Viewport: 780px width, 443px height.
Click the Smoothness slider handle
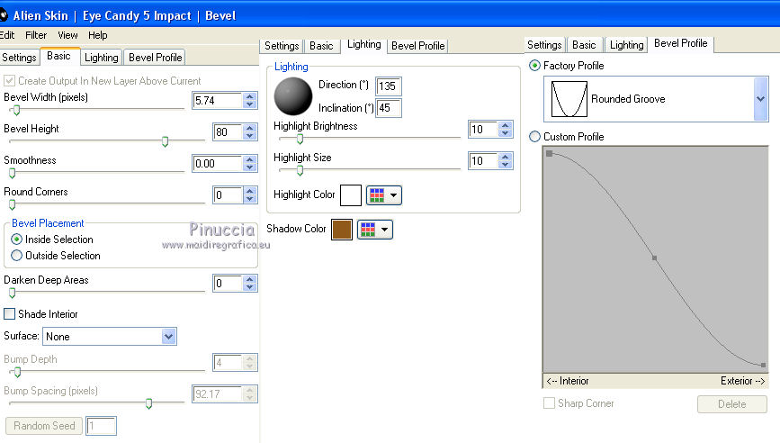(x=13, y=173)
